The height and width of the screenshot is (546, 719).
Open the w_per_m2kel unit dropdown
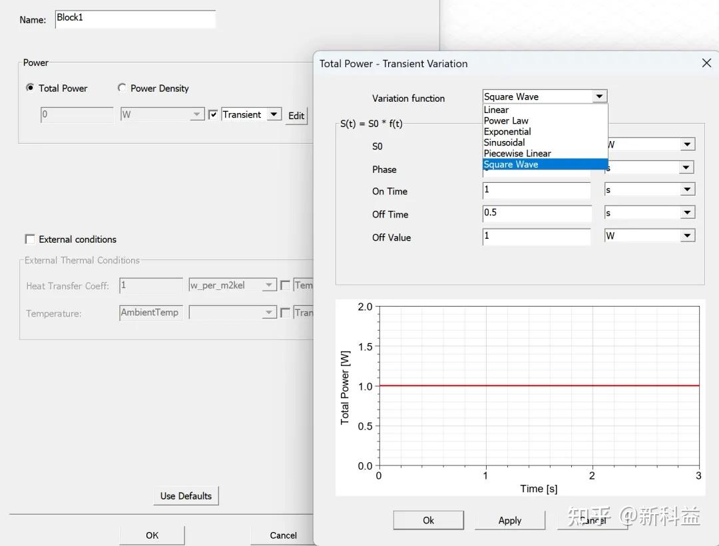click(269, 285)
